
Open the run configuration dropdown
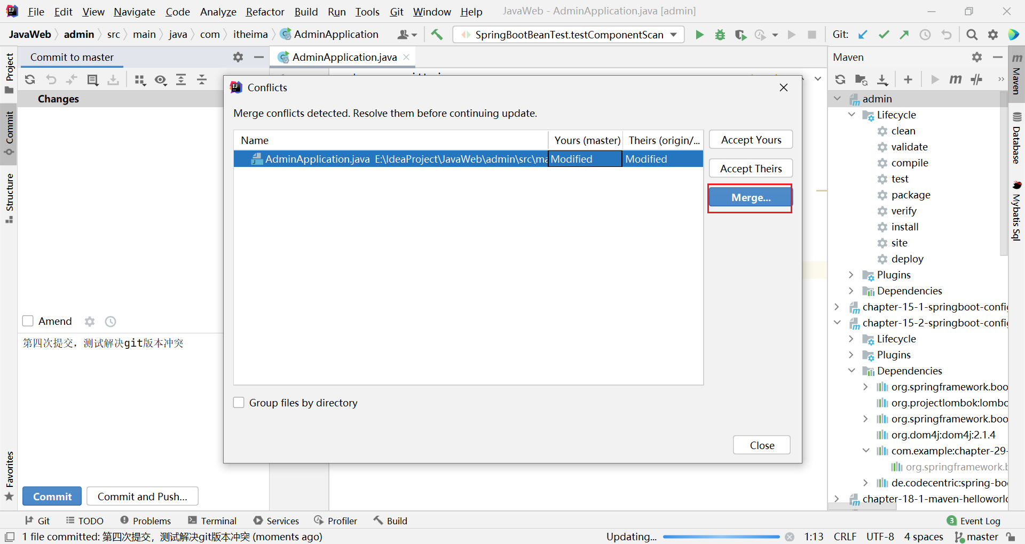(569, 35)
